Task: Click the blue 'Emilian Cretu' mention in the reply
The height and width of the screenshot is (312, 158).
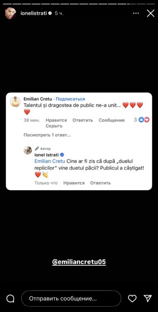Action: click(50, 161)
